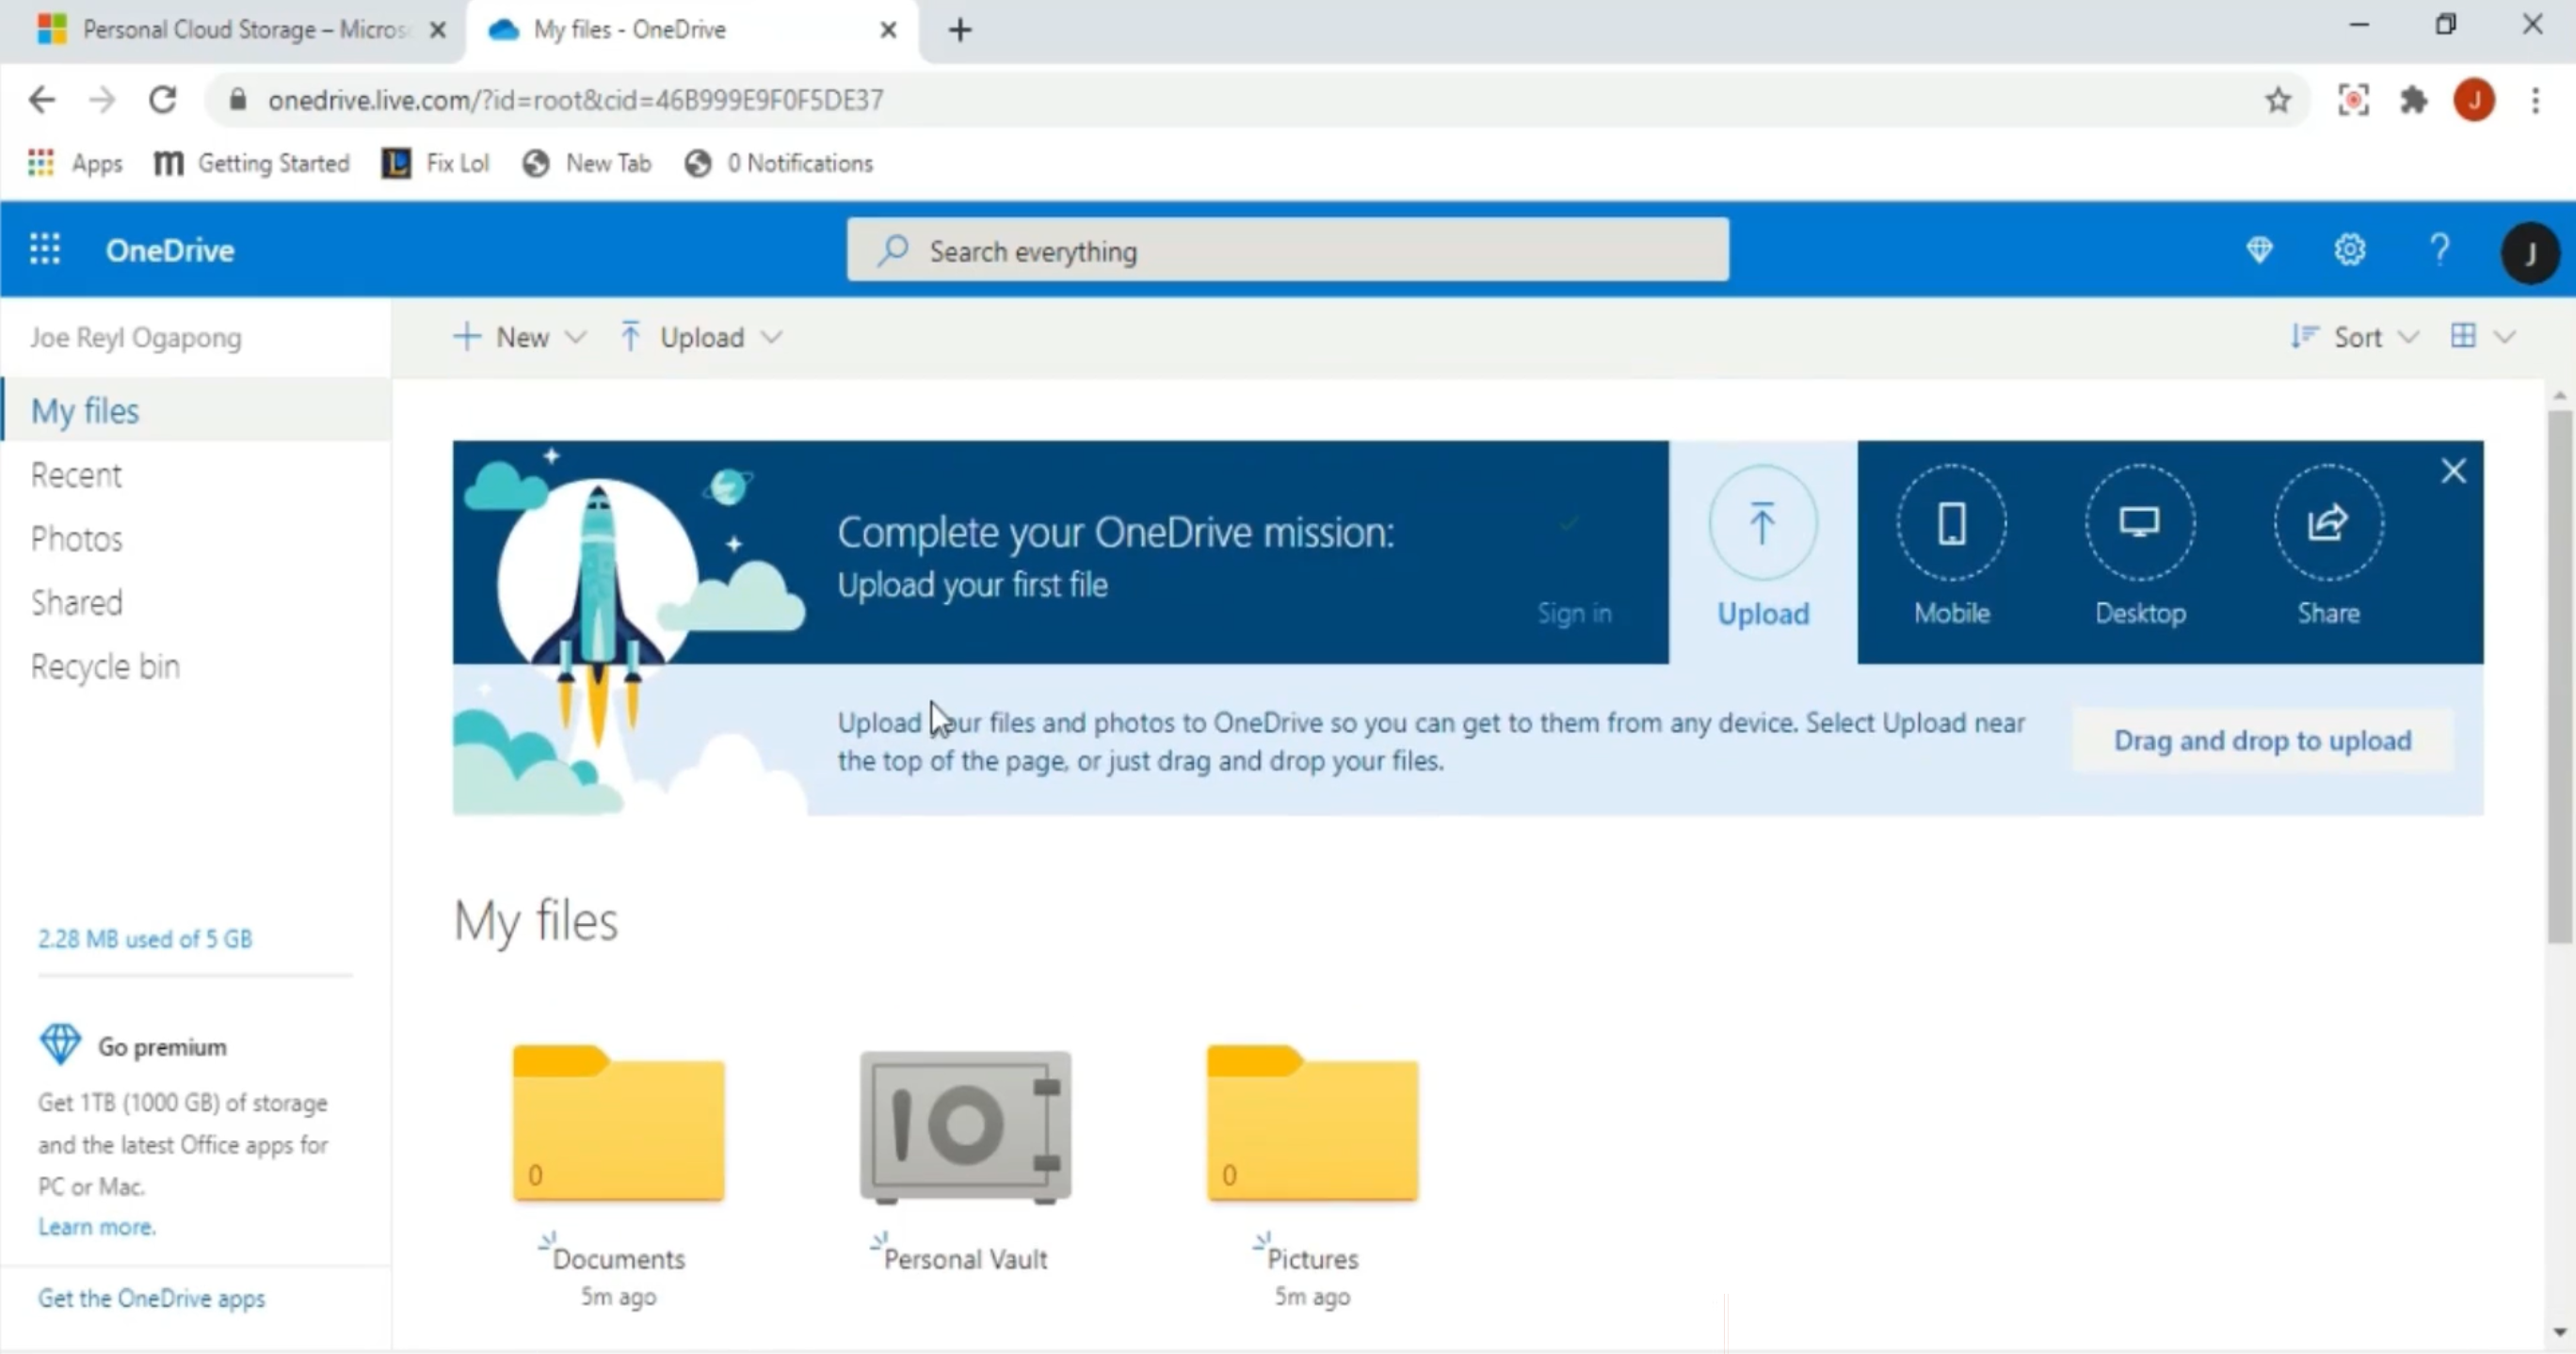Expand the New menu chevron
The width and height of the screenshot is (2576, 1354).
point(577,337)
